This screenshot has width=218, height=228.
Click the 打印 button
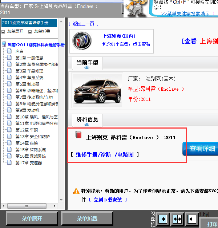[209, 224]
